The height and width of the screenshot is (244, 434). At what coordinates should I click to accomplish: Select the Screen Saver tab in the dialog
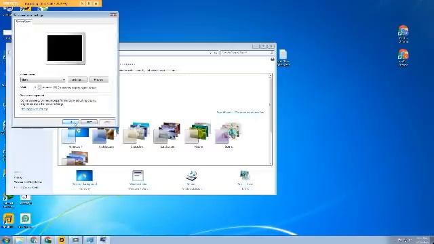click(x=24, y=22)
